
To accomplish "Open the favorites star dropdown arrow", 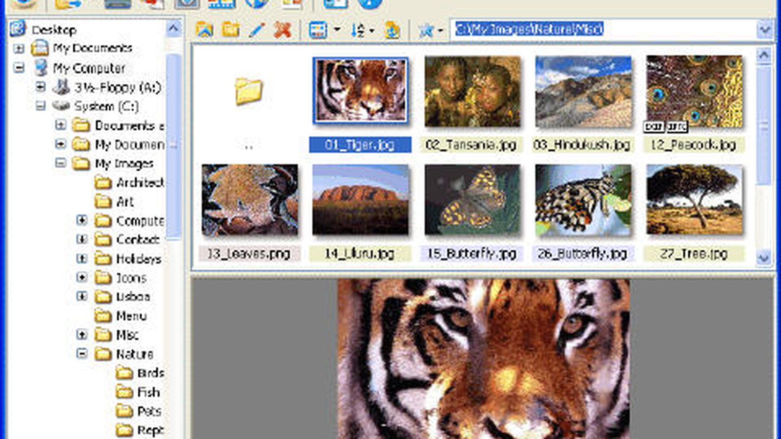I will 440,31.
